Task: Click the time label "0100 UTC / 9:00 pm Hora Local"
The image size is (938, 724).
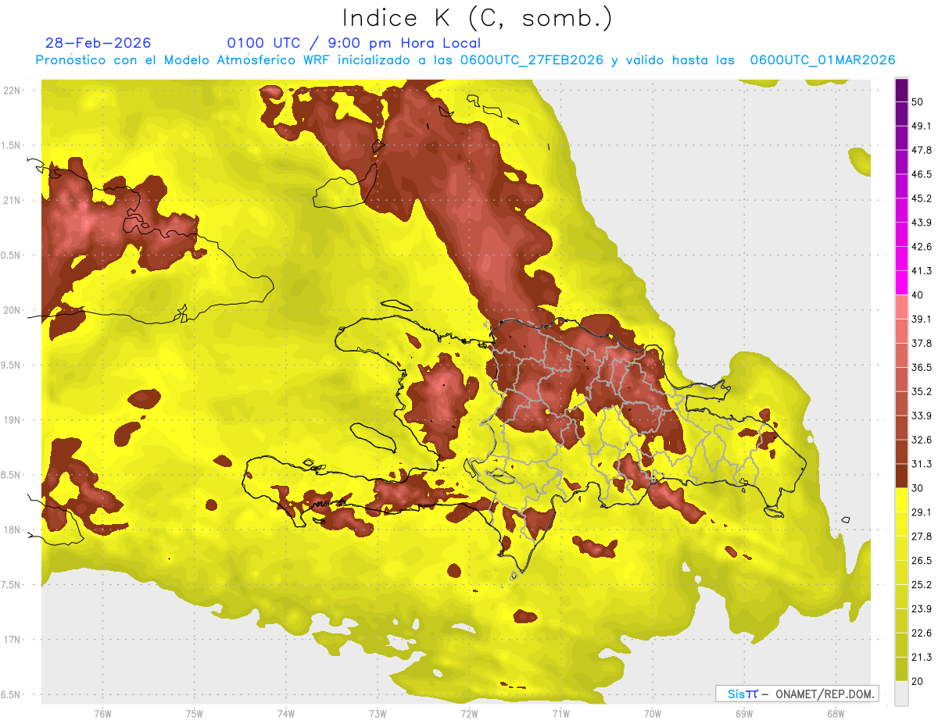Action: tap(353, 43)
